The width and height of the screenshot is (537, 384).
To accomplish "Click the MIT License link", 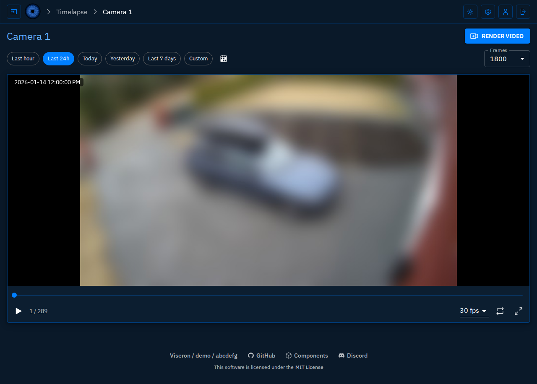I will [309, 367].
